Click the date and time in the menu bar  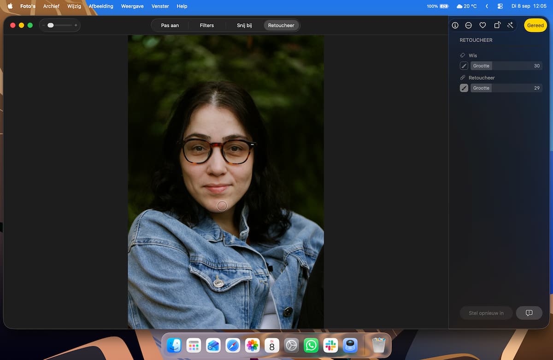pyautogui.click(x=529, y=6)
